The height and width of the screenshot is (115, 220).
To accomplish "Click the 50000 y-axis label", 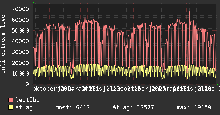I will (x=20, y=30).
